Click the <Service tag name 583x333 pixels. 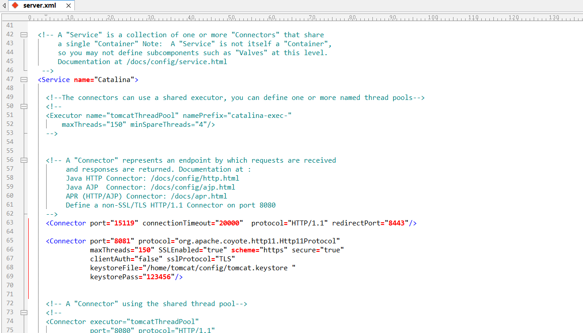coord(54,80)
